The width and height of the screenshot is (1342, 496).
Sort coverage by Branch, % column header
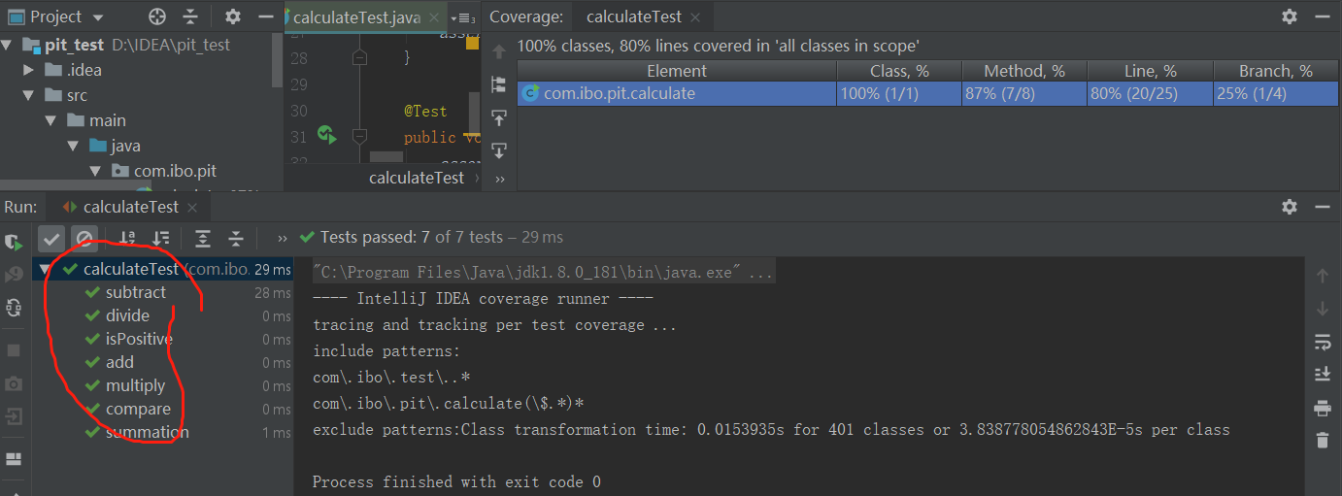click(x=1276, y=71)
